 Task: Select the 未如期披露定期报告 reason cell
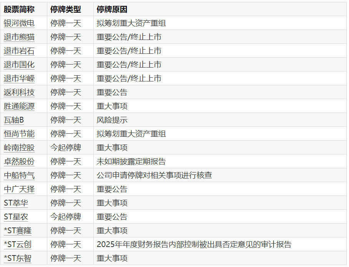point(131,161)
